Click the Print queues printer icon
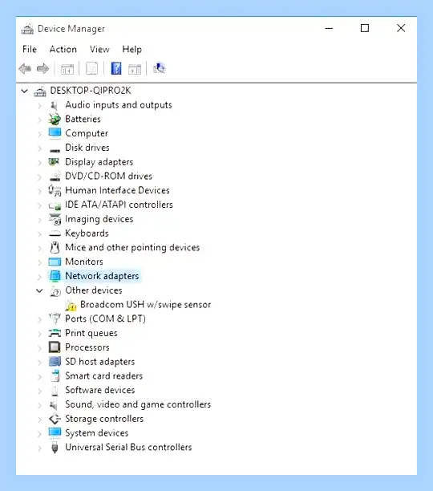Screen dimensions: 433x491 pyautogui.click(x=55, y=333)
